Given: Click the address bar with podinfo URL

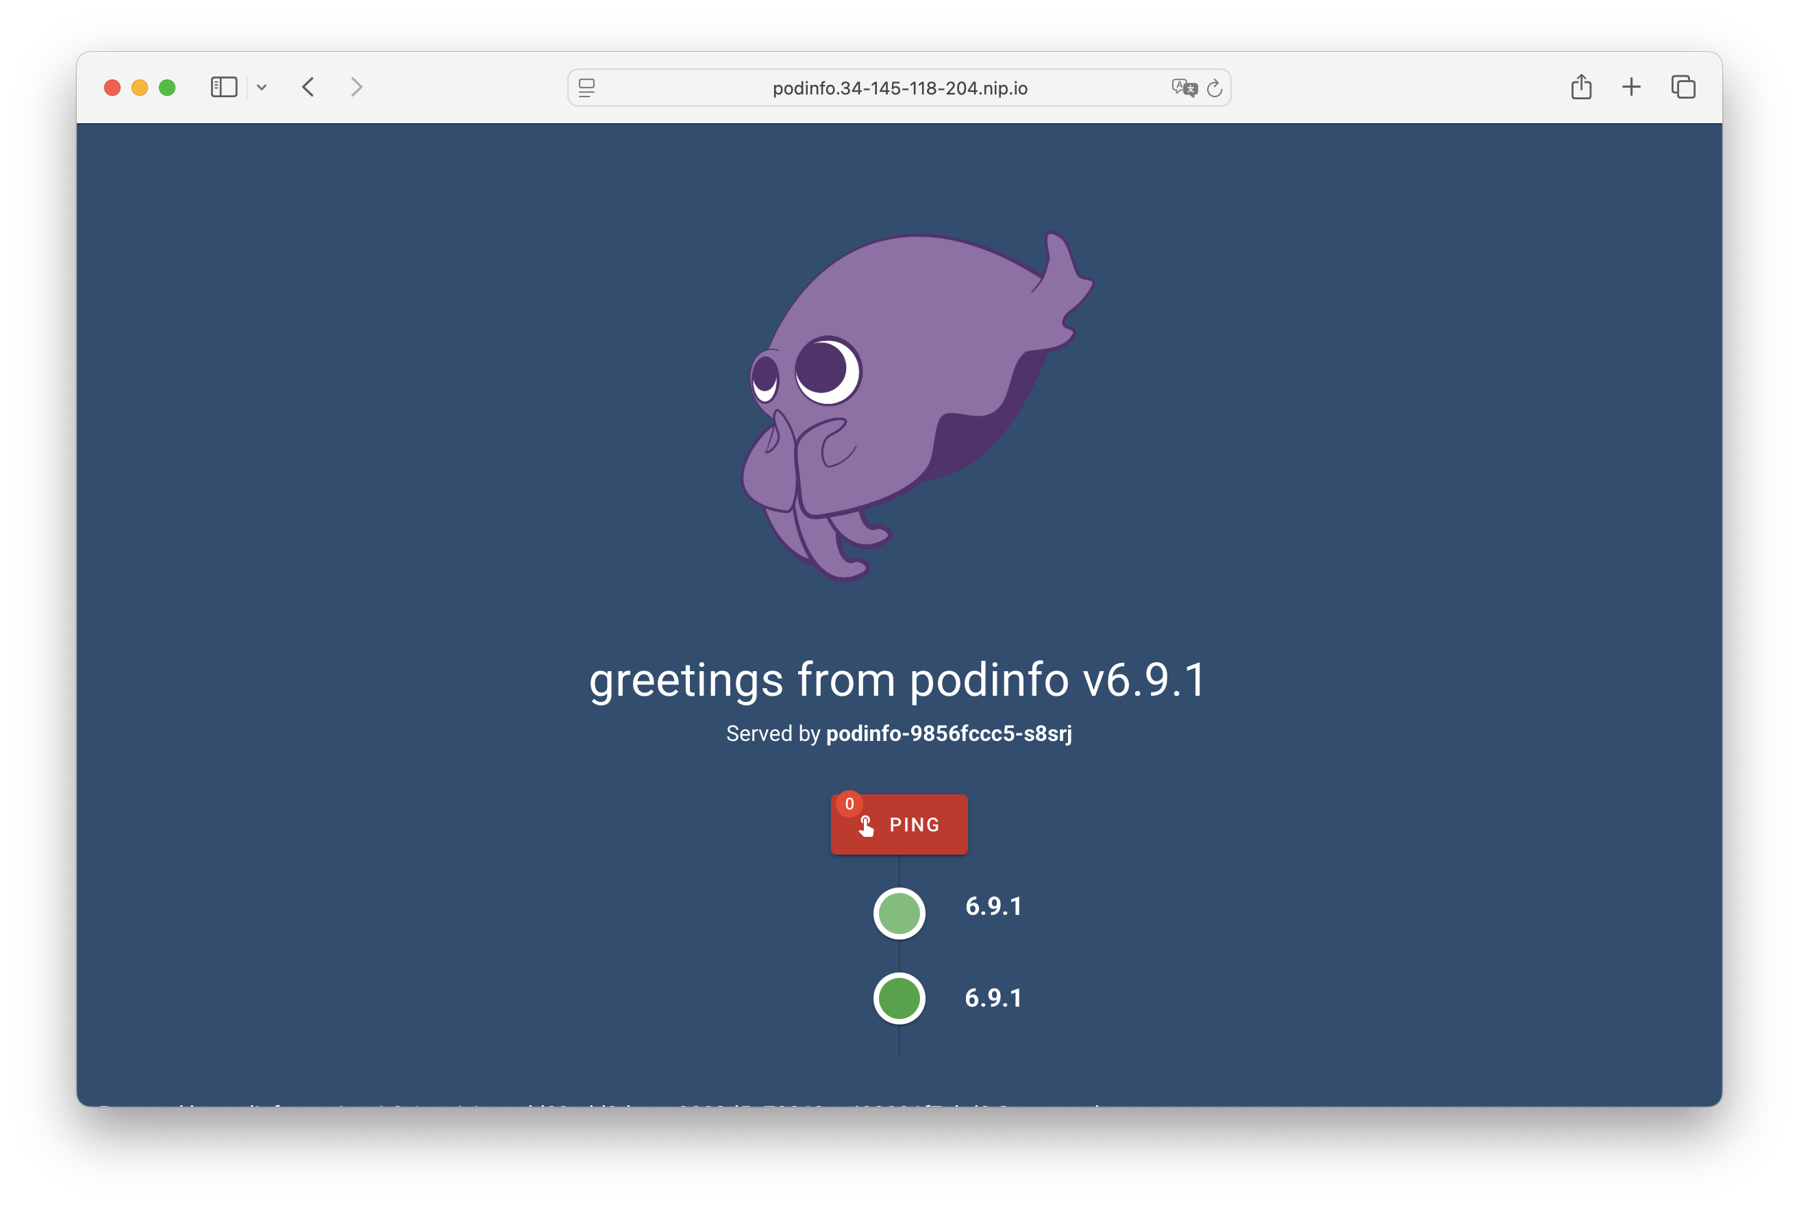Looking at the screenshot, I should click(899, 88).
